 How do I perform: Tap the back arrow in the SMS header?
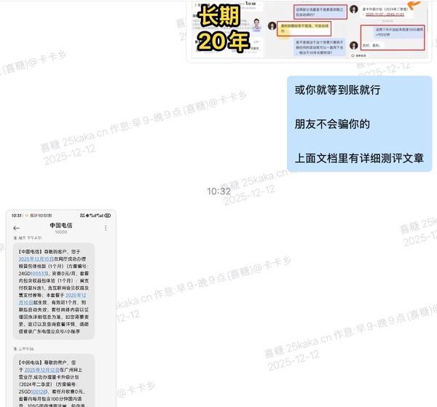tap(16, 228)
